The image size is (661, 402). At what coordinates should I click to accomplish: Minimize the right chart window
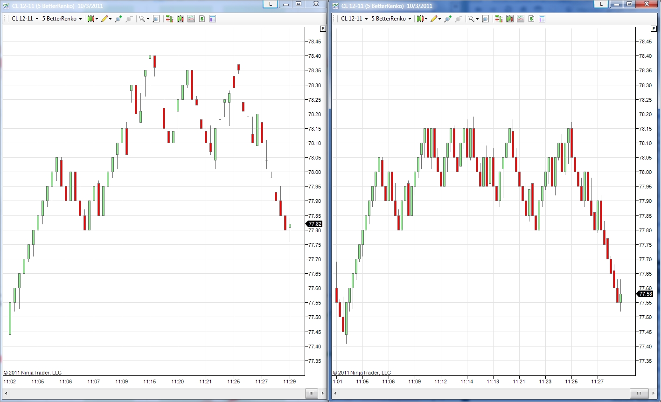coord(616,4)
